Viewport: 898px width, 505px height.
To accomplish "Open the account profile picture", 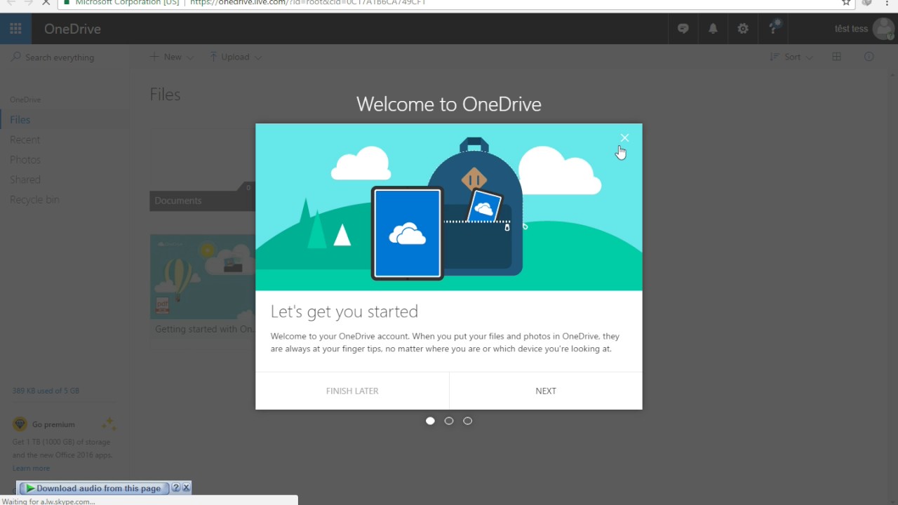I will tap(885, 29).
